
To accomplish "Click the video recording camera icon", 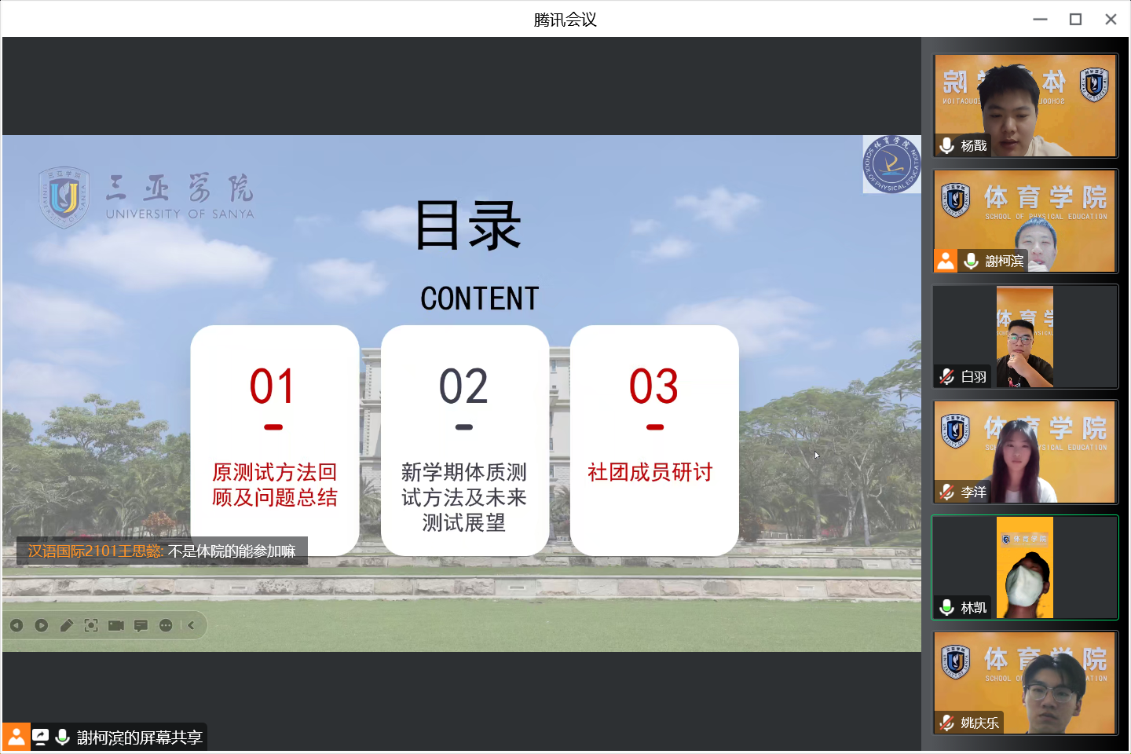I will click(x=115, y=625).
